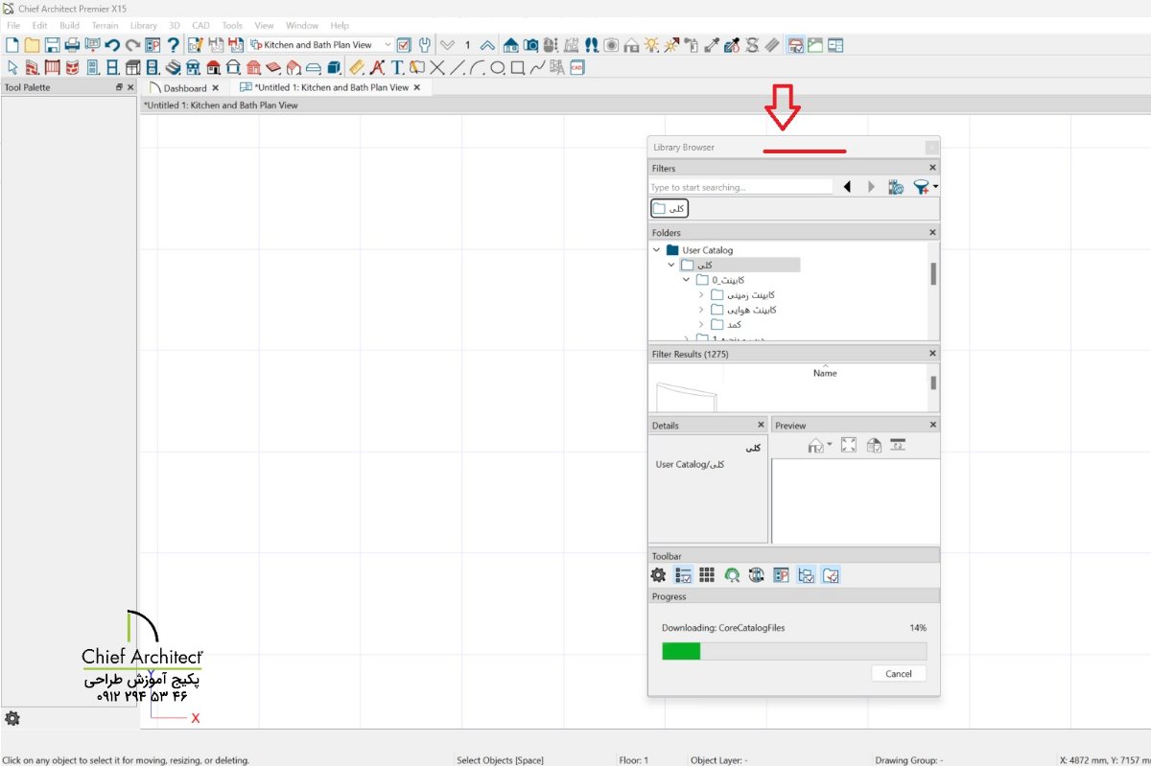Click the Library filter funnel icon
This screenshot has height=766, width=1151.
(x=923, y=187)
